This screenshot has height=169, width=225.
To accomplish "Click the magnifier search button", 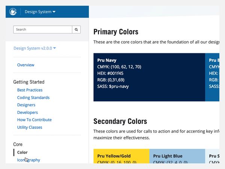I will (76, 29).
